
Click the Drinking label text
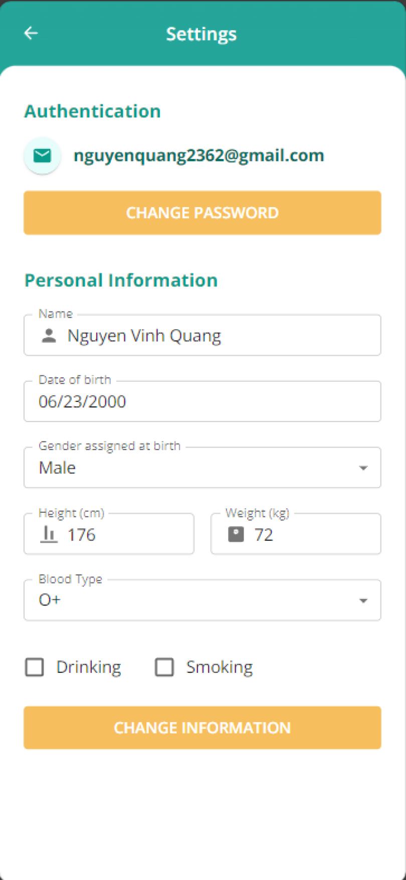[89, 667]
